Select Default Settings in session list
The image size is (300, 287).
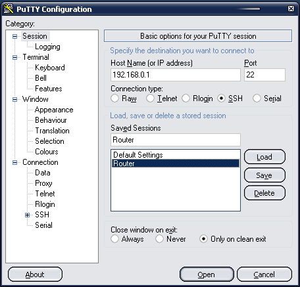point(176,155)
